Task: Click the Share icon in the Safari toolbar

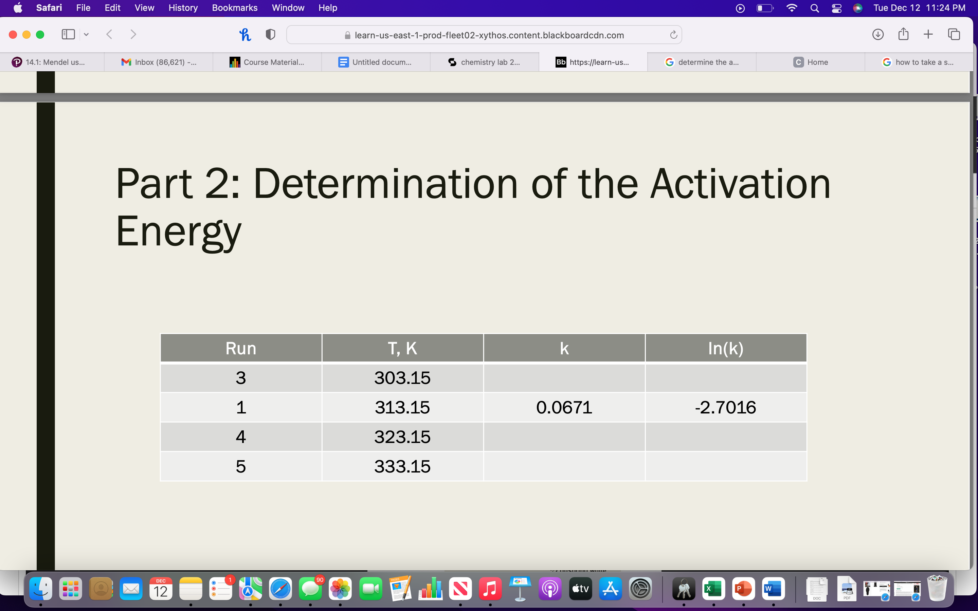Action: (x=903, y=34)
